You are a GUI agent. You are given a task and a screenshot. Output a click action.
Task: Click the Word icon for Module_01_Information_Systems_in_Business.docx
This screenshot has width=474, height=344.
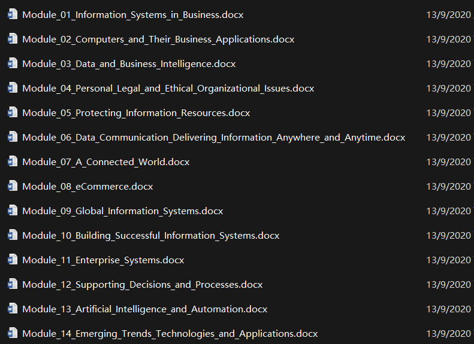[x=13, y=14]
